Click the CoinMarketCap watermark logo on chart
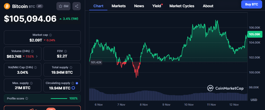The height and width of the screenshot is (110, 265). pos(225,88)
